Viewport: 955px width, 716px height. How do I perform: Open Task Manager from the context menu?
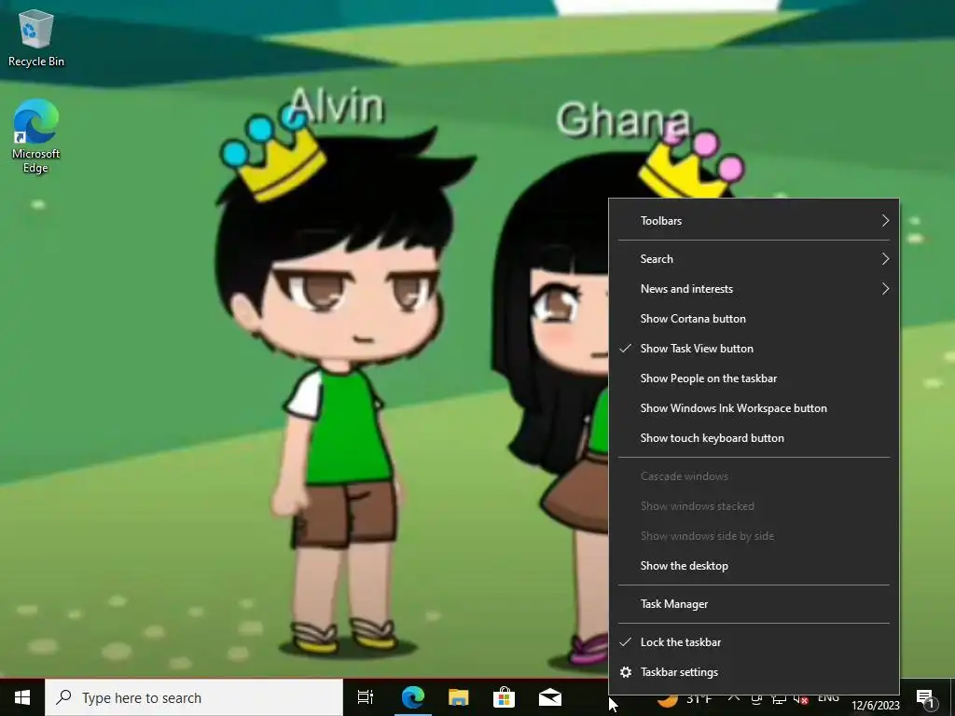[x=754, y=604]
